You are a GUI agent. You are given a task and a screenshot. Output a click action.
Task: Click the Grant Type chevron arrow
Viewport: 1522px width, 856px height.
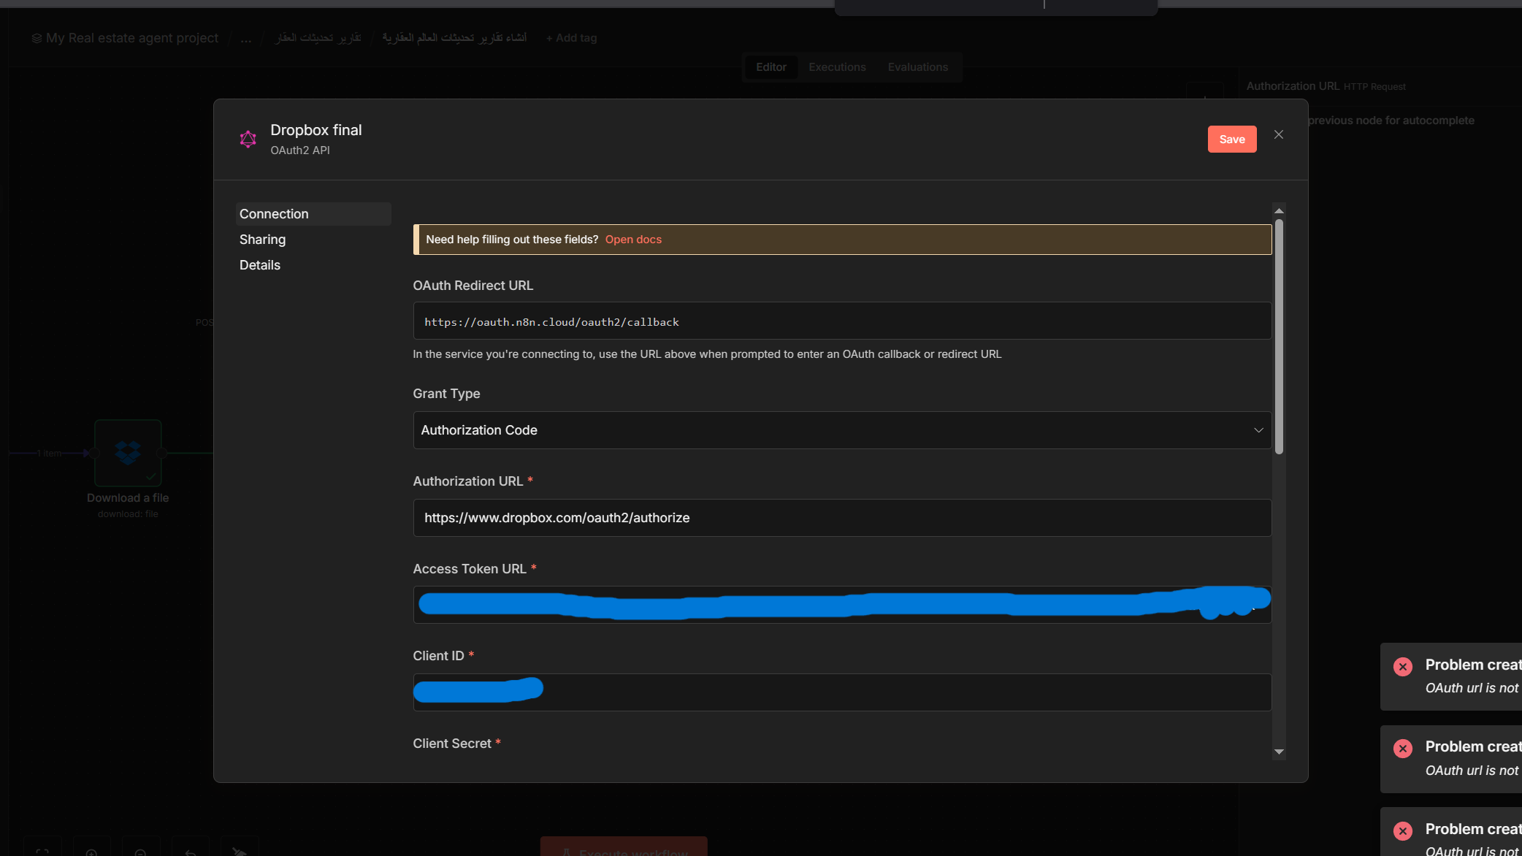pyautogui.click(x=1258, y=430)
